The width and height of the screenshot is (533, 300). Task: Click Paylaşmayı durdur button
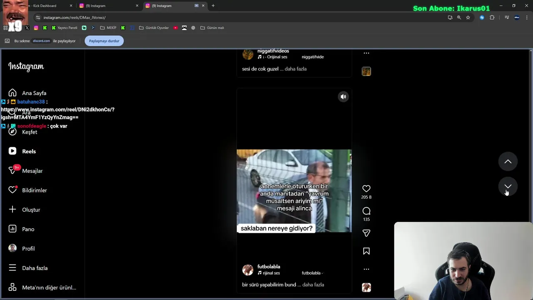click(x=104, y=41)
